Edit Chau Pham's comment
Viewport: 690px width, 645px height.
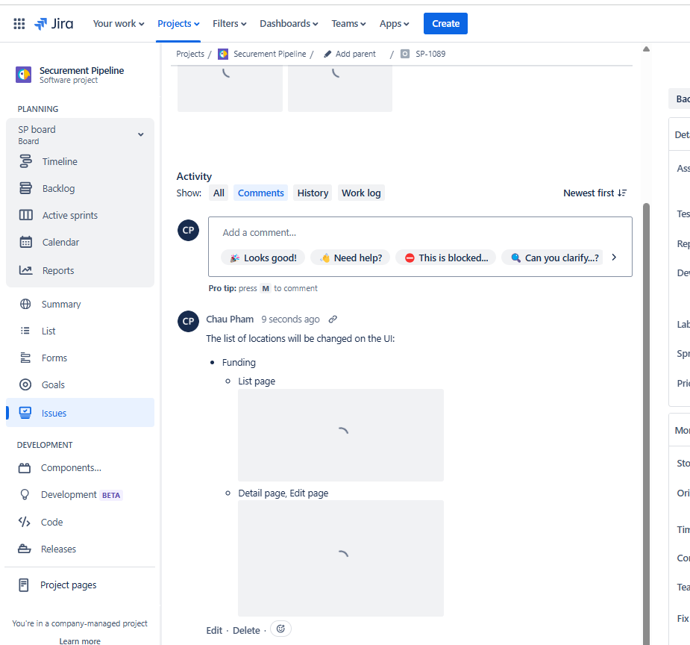click(214, 631)
